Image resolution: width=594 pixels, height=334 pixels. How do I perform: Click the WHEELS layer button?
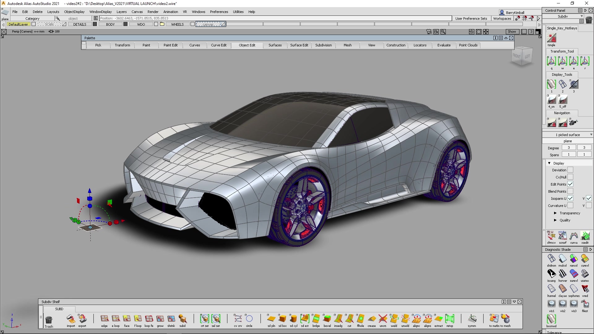[178, 24]
